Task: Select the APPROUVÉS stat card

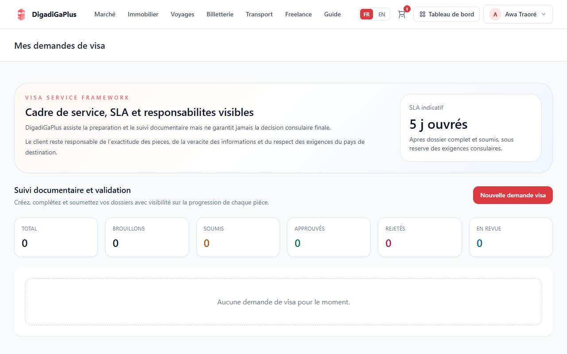Action: (x=329, y=237)
